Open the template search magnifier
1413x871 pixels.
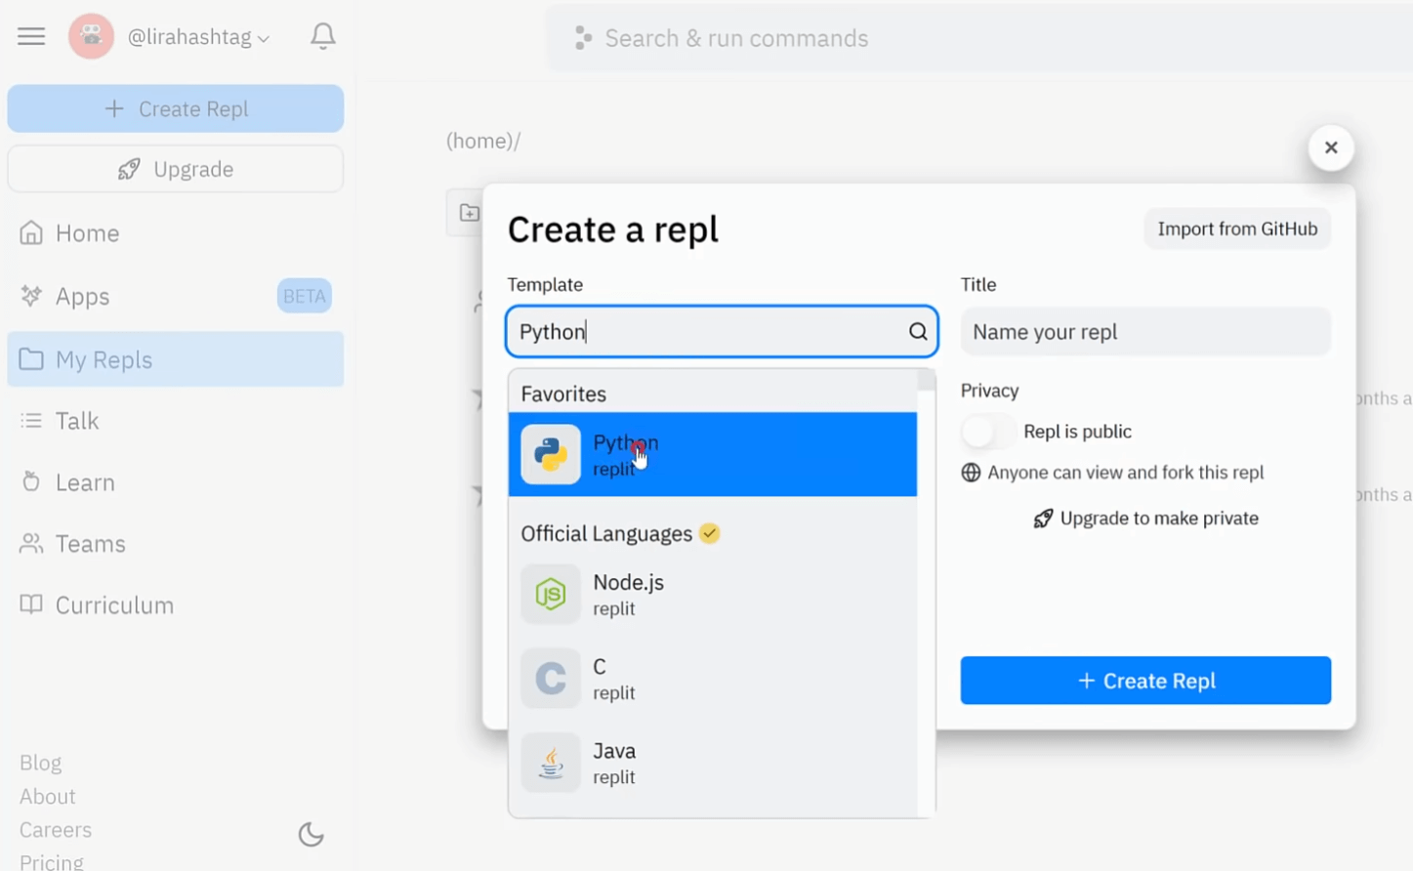coord(916,331)
